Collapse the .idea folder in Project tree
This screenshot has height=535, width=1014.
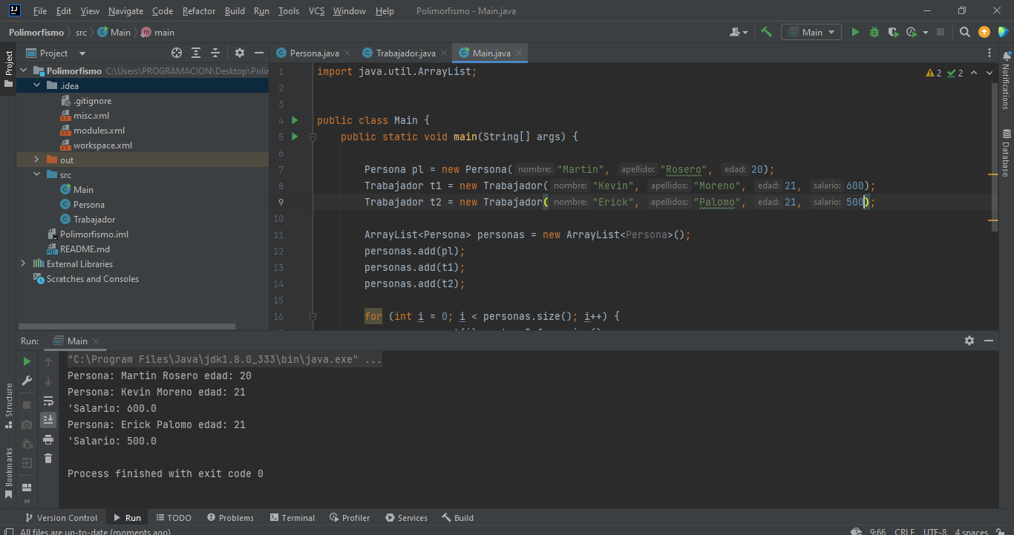pyautogui.click(x=36, y=85)
